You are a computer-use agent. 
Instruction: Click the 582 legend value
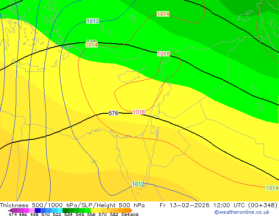click(114, 214)
